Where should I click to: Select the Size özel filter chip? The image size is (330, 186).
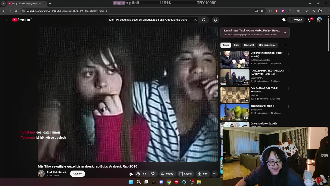[x=249, y=45]
